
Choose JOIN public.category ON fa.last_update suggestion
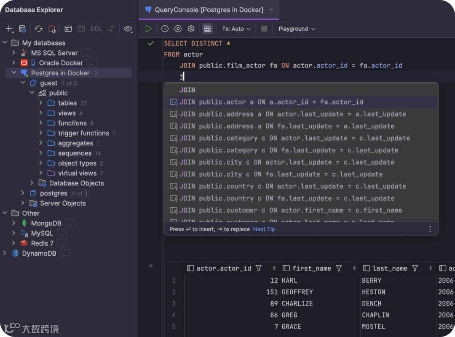301,150
